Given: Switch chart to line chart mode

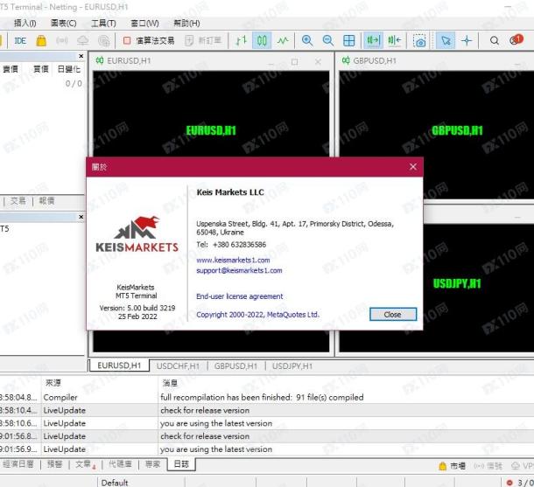Looking at the screenshot, I should click(283, 41).
